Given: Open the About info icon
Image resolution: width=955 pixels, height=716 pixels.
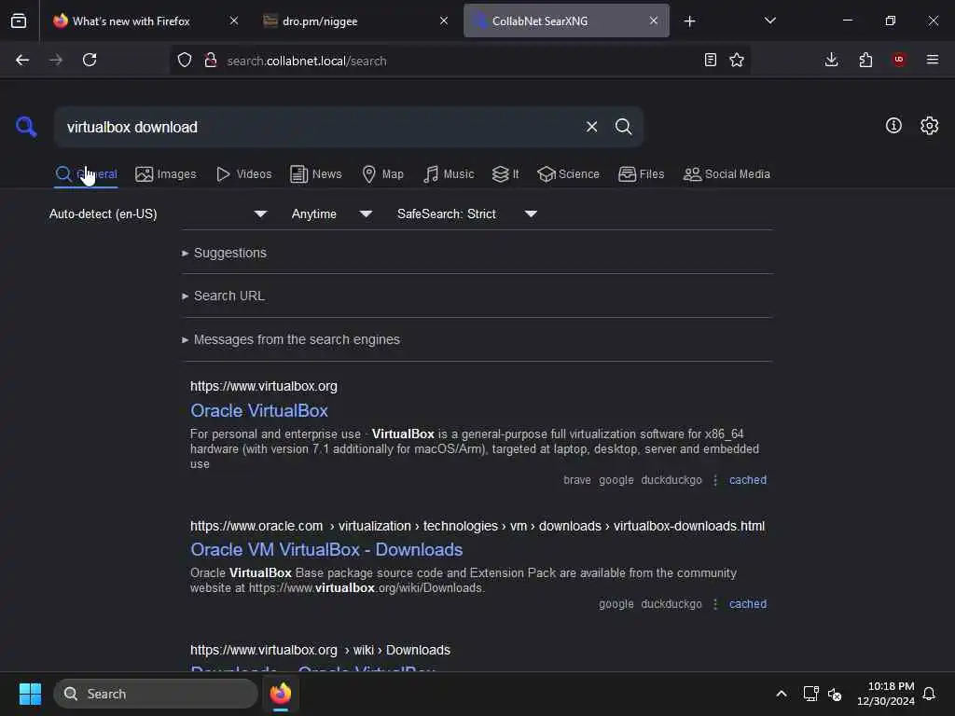Looking at the screenshot, I should coord(893,126).
